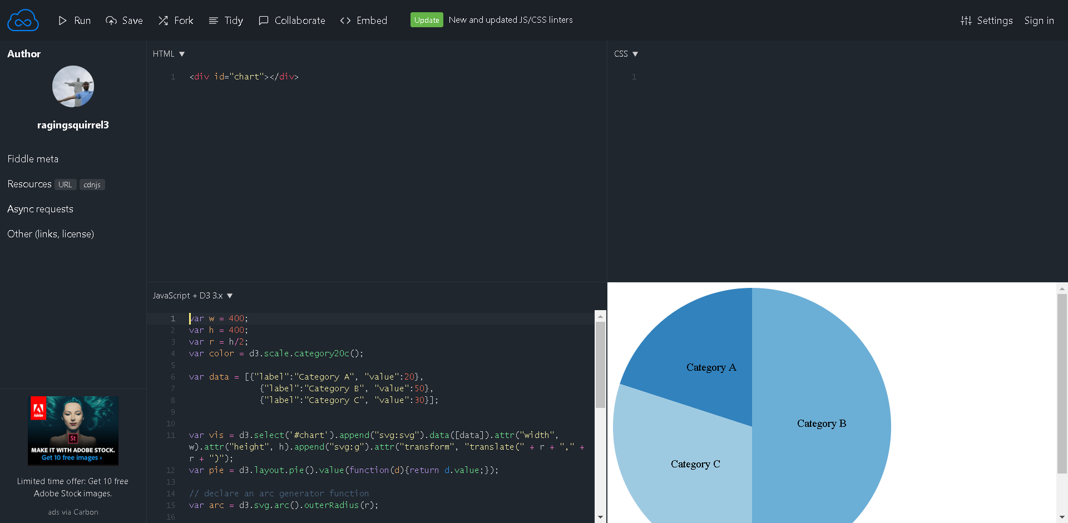Open Other (links, license) settings

tap(50, 234)
